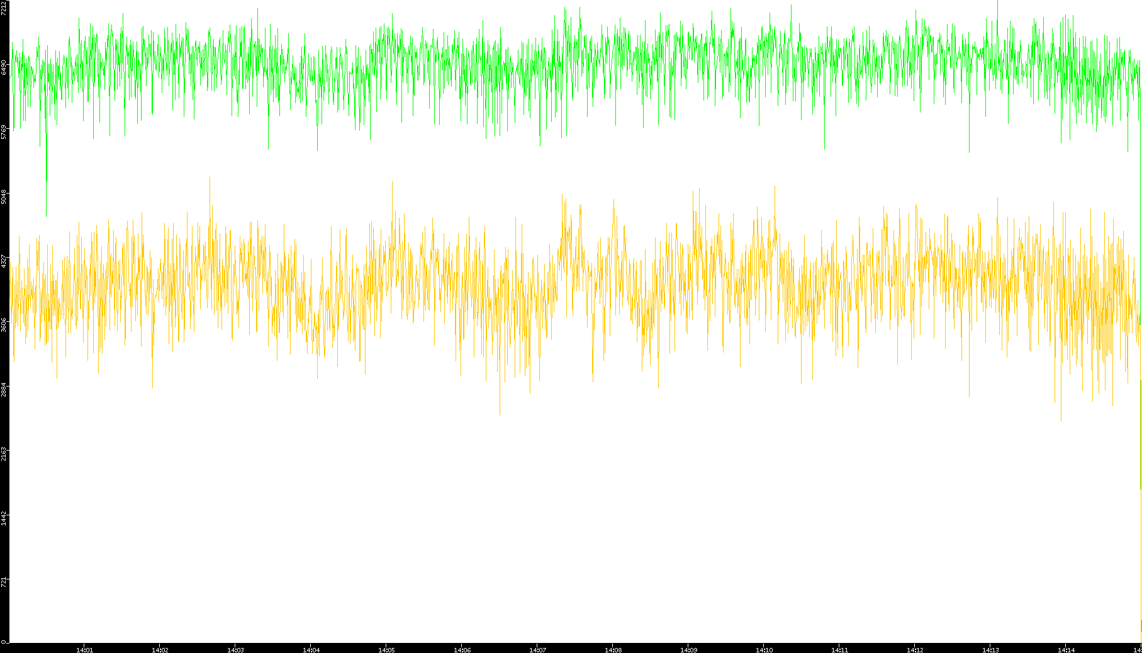Click the 14:10 time axis label
Screen dimensions: 1142x653
764,650
